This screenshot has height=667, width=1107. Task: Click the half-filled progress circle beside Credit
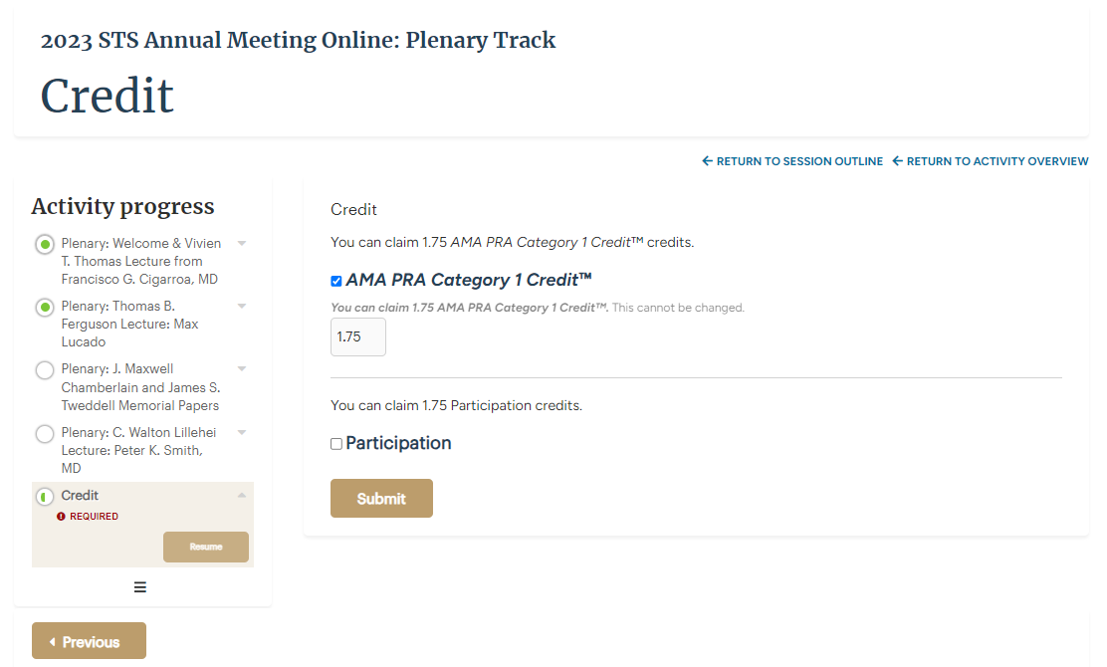pyautogui.click(x=44, y=496)
